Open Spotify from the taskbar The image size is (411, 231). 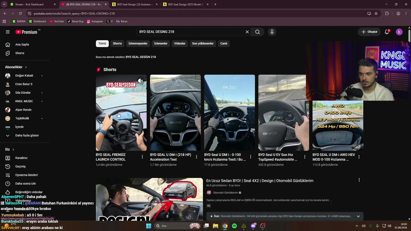tap(234, 226)
